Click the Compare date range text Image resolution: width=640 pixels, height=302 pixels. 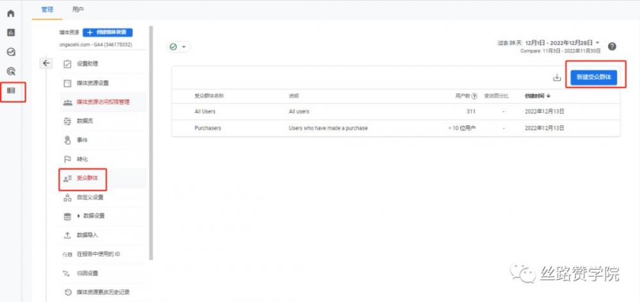(561, 51)
